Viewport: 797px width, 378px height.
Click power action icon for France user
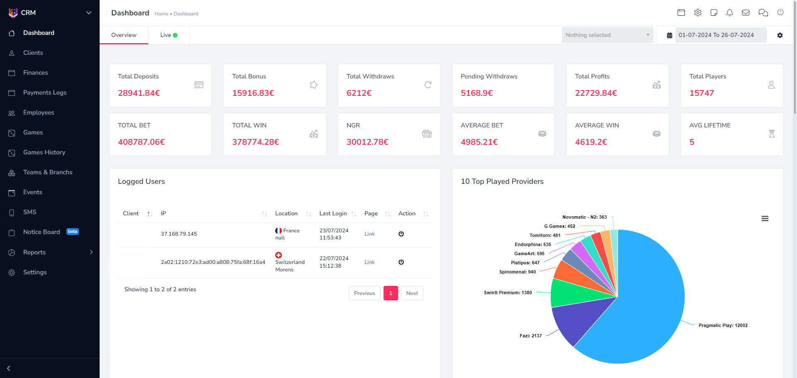(x=401, y=234)
